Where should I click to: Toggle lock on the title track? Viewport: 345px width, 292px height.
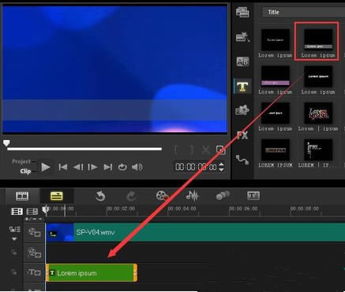tap(14, 272)
